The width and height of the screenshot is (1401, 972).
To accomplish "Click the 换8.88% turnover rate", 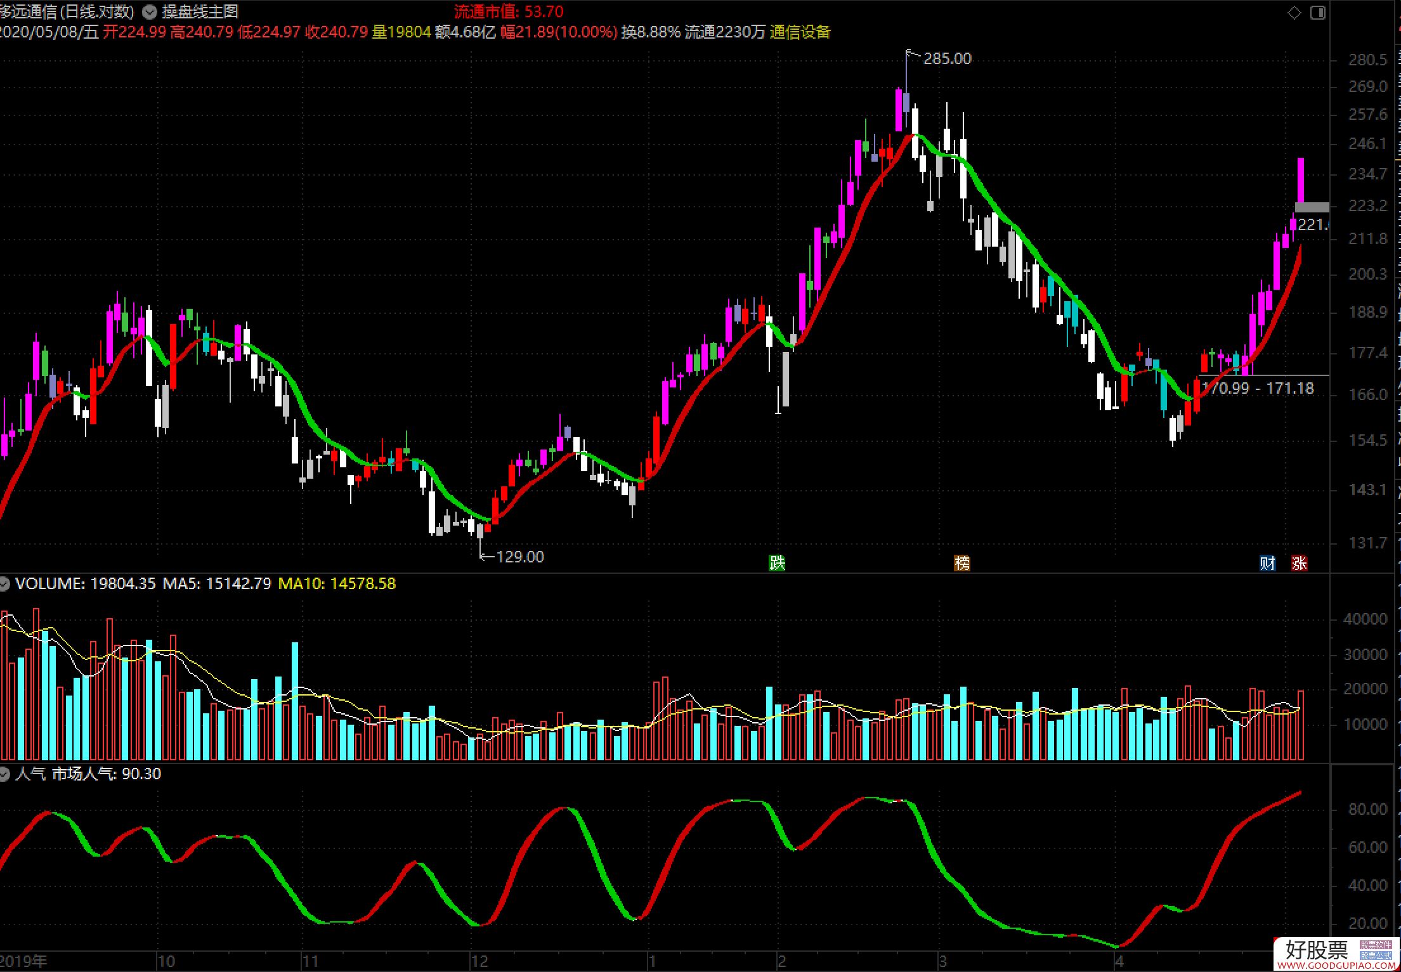I will 651,32.
